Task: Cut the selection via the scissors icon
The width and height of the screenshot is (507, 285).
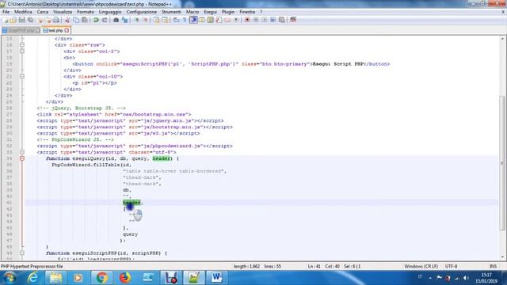Action: pyautogui.click(x=67, y=20)
